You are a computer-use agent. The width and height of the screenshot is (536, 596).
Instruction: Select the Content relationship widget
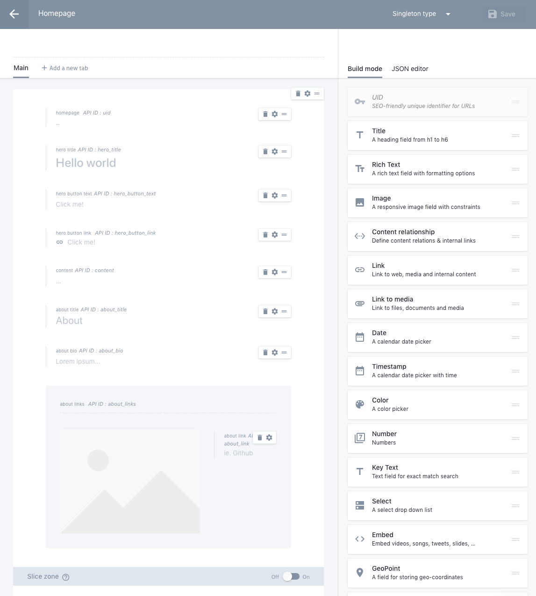(437, 237)
